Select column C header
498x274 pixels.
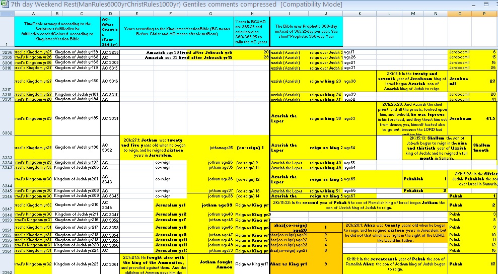pyautogui.click(x=81, y=14)
